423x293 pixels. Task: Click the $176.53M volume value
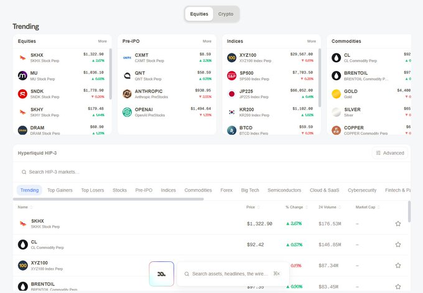tap(330, 224)
